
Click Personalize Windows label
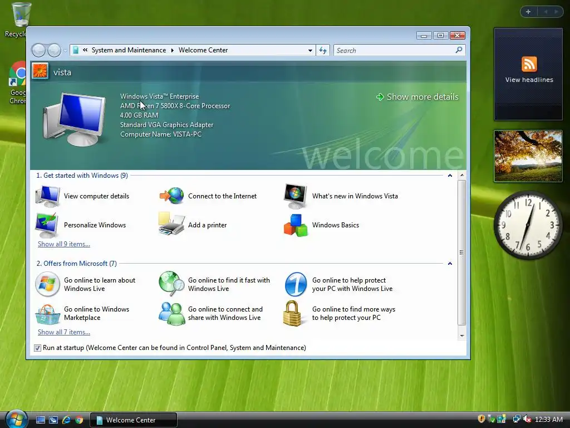pos(95,225)
